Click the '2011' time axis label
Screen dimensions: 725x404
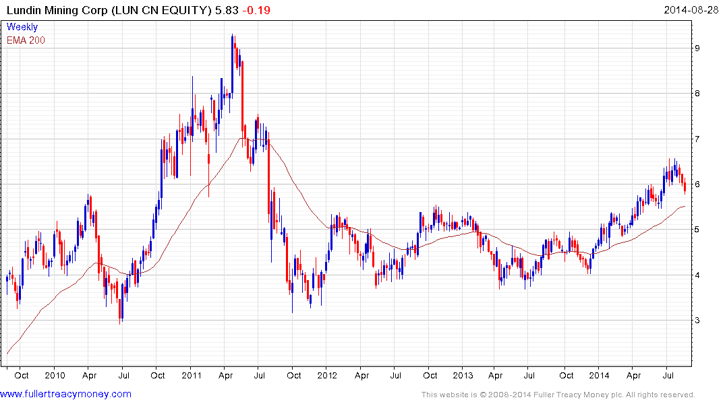192,375
